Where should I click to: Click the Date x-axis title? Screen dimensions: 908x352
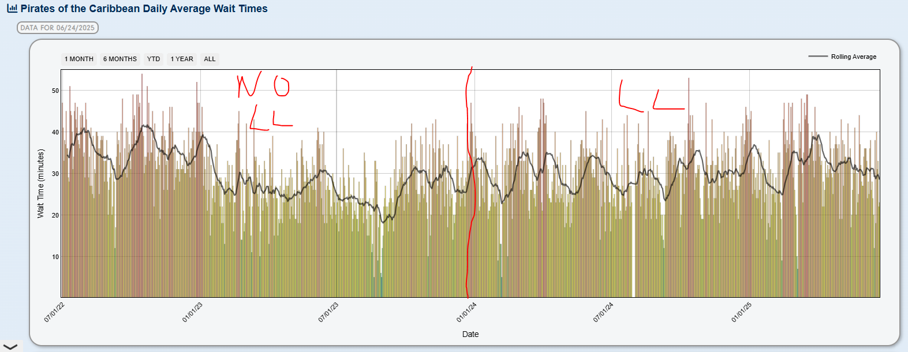click(x=470, y=334)
